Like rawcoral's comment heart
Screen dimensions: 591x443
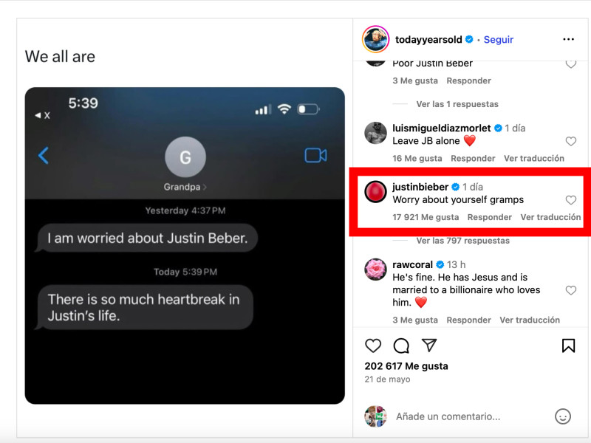[570, 290]
